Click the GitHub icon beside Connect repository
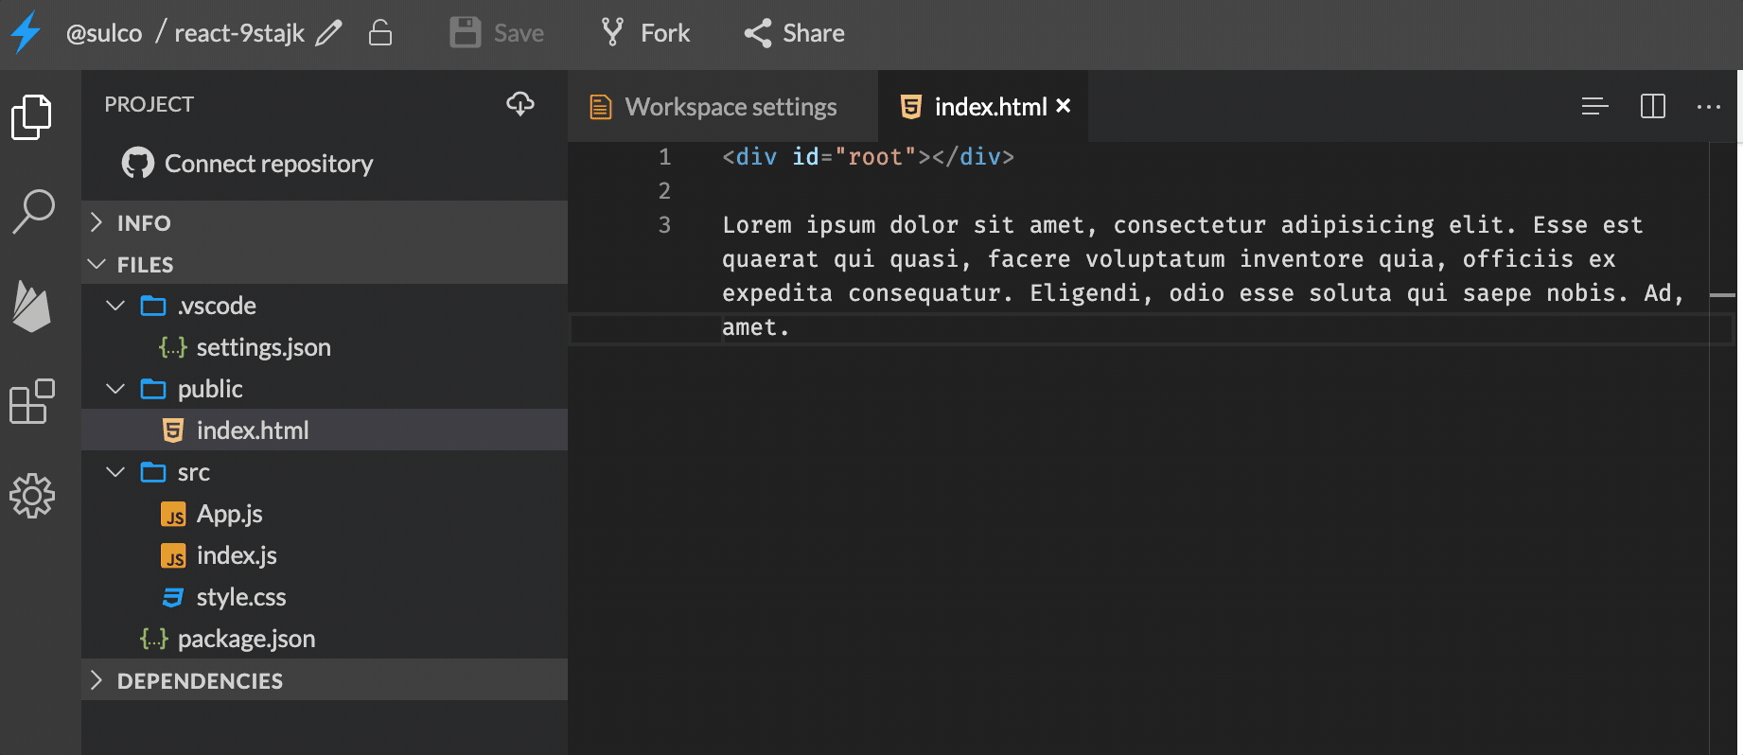The height and width of the screenshot is (755, 1743). click(138, 164)
